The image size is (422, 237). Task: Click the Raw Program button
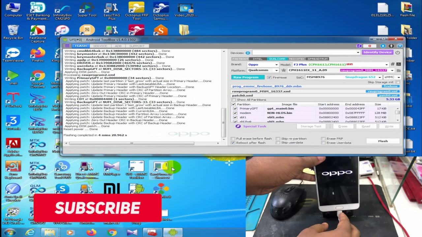point(248,77)
